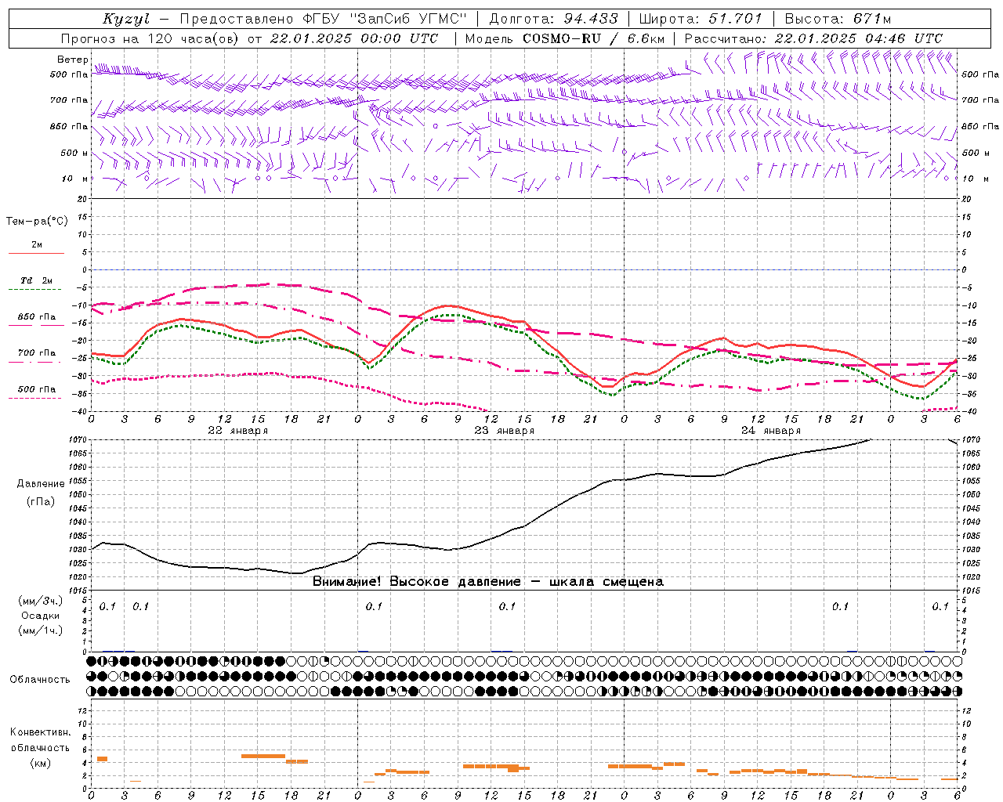Click the Модель COSMO-RU / 6.6км text

pos(565,38)
